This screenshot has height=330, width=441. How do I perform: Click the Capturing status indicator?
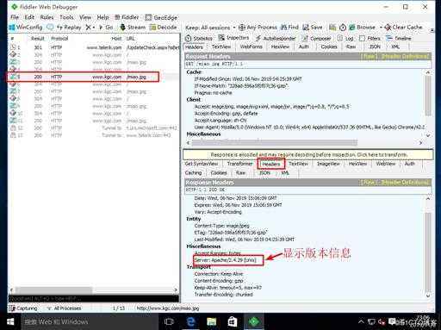(23, 308)
